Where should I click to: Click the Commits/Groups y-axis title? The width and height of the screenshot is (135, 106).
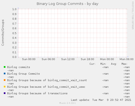coord(3,33)
